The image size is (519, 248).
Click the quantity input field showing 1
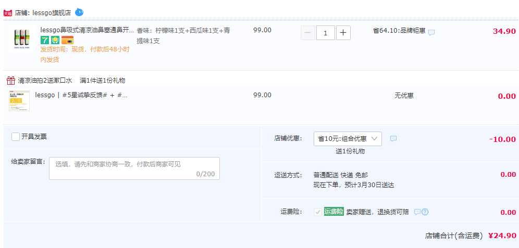326,33
